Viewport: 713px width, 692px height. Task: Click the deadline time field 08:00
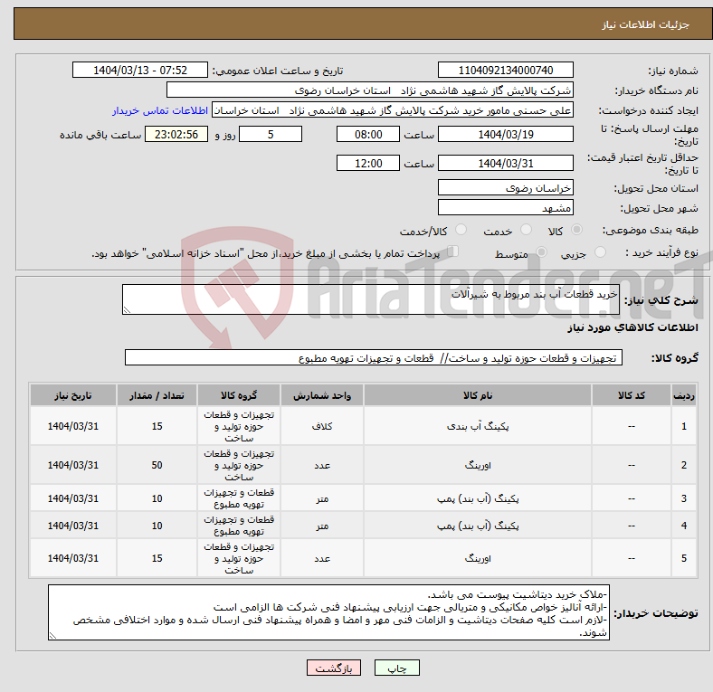click(x=368, y=135)
